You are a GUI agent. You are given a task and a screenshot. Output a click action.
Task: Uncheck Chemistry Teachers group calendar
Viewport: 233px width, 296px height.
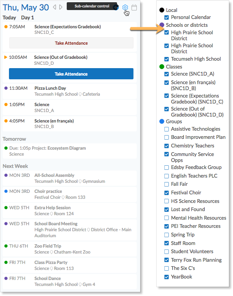(167, 146)
